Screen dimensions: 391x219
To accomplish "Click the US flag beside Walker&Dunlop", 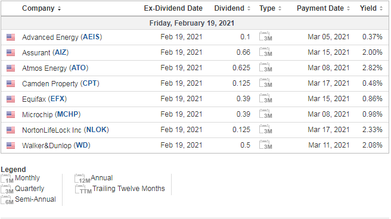I will [x=11, y=145].
